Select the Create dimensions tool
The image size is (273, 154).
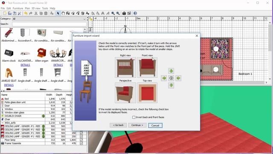pos(83,13)
